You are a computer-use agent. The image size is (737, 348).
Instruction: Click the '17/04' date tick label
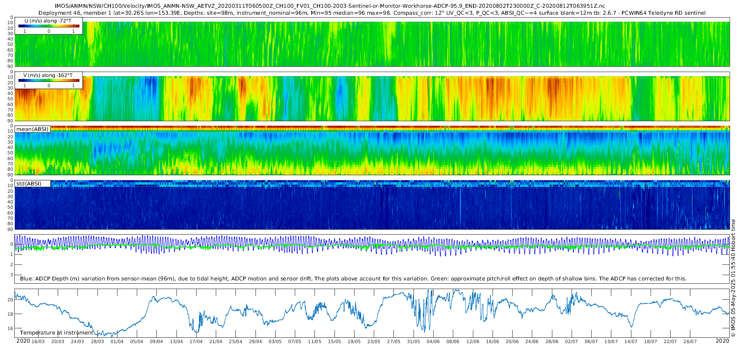(196, 341)
